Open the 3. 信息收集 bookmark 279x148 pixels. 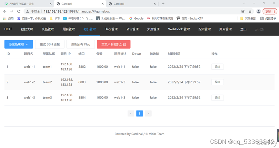111,18
